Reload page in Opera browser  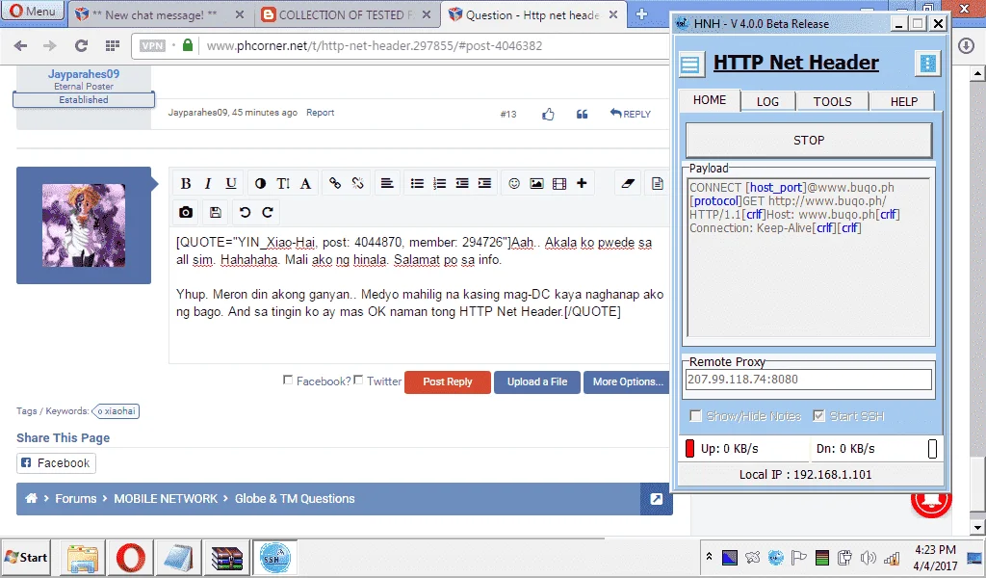coord(81,45)
